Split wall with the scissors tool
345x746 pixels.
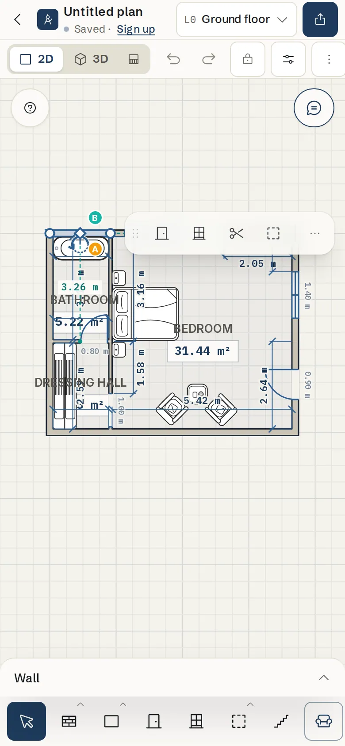pyautogui.click(x=236, y=233)
